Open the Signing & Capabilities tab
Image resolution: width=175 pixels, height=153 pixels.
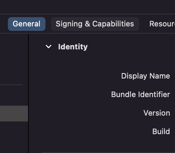point(95,24)
